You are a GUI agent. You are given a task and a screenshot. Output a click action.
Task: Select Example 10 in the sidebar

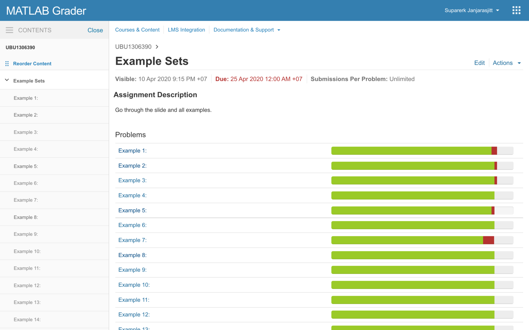(x=27, y=251)
